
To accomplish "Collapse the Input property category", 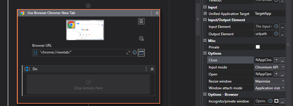I will click(x=205, y=7).
